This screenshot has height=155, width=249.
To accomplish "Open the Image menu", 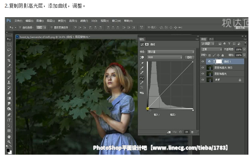I will tap(40, 21).
